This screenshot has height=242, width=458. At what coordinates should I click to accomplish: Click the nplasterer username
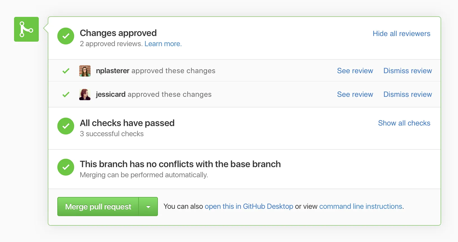coord(113,71)
